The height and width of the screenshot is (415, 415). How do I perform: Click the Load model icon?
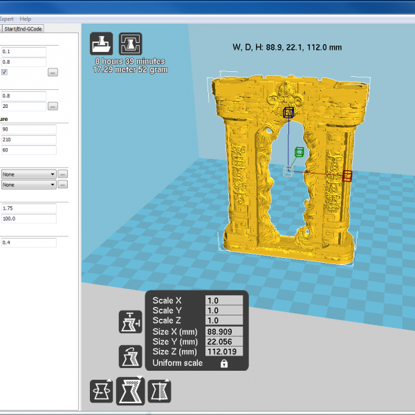coord(101,44)
